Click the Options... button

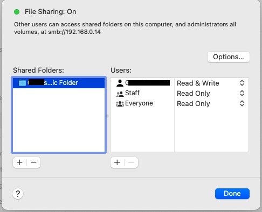[229, 57]
